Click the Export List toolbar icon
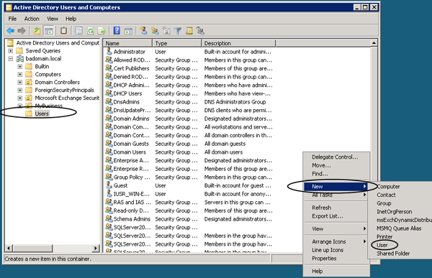 coord(102,31)
